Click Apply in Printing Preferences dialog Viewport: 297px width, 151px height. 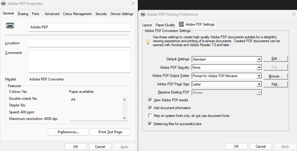[x=285, y=146]
